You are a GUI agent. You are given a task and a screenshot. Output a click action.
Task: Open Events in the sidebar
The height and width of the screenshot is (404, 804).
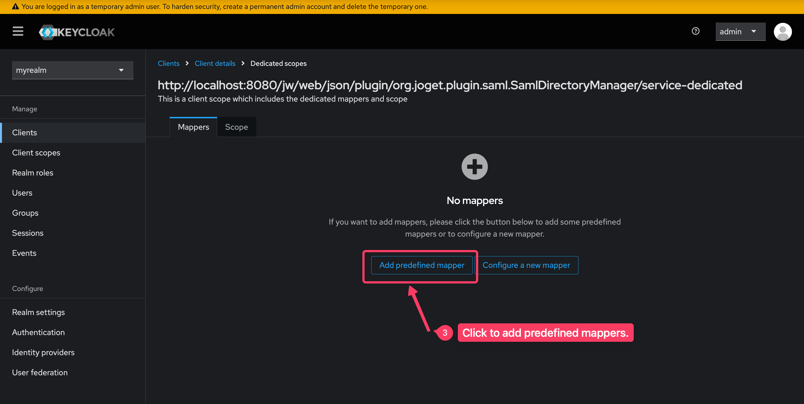click(73, 253)
